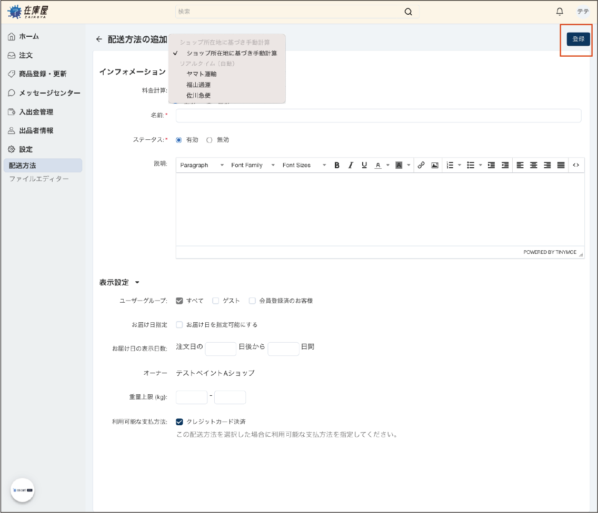Open the source code view icon in the editor
The height and width of the screenshot is (513, 598).
[x=575, y=165]
